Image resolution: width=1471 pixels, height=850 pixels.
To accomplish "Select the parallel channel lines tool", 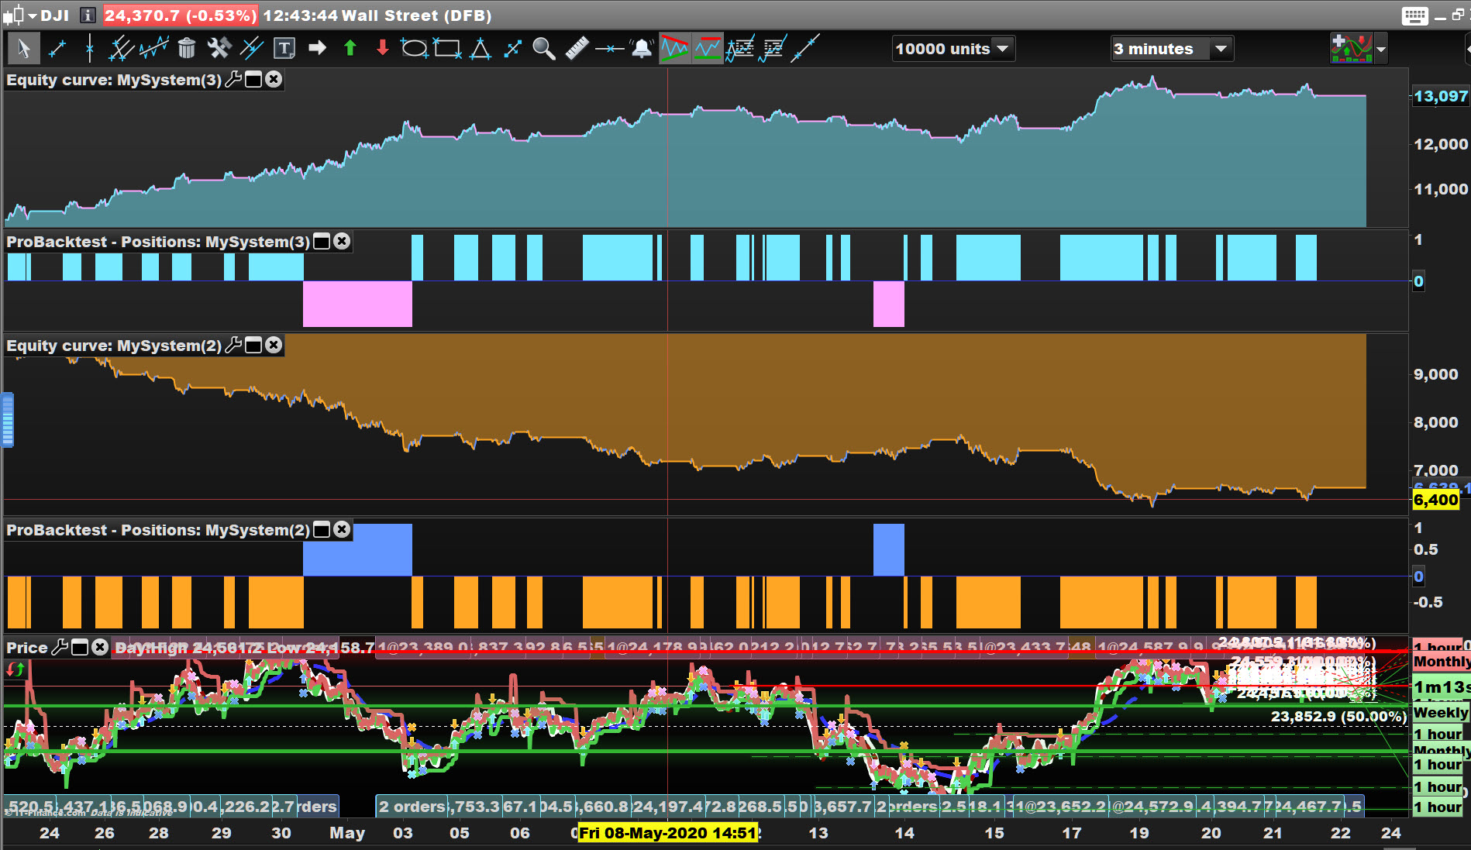I will click(x=121, y=48).
